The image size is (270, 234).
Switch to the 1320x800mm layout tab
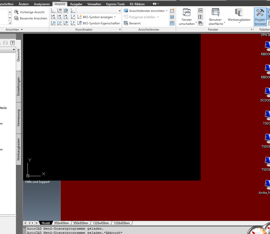pyautogui.click(x=122, y=223)
